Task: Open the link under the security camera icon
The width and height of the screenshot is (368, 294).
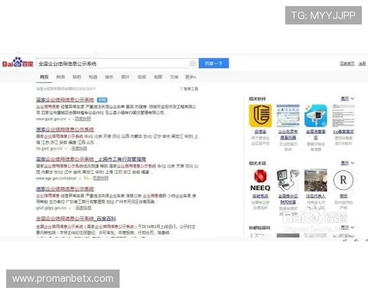Action: tap(316, 135)
